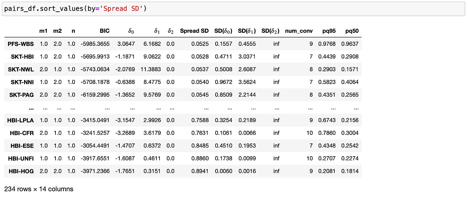Screen dimensions: 468x198
Task: Click Spread SD value 0.0537
Action: (x=200, y=69)
